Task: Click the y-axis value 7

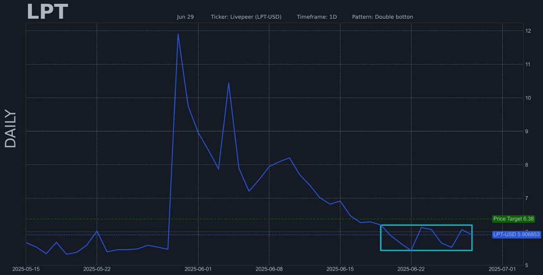Action: [526, 198]
